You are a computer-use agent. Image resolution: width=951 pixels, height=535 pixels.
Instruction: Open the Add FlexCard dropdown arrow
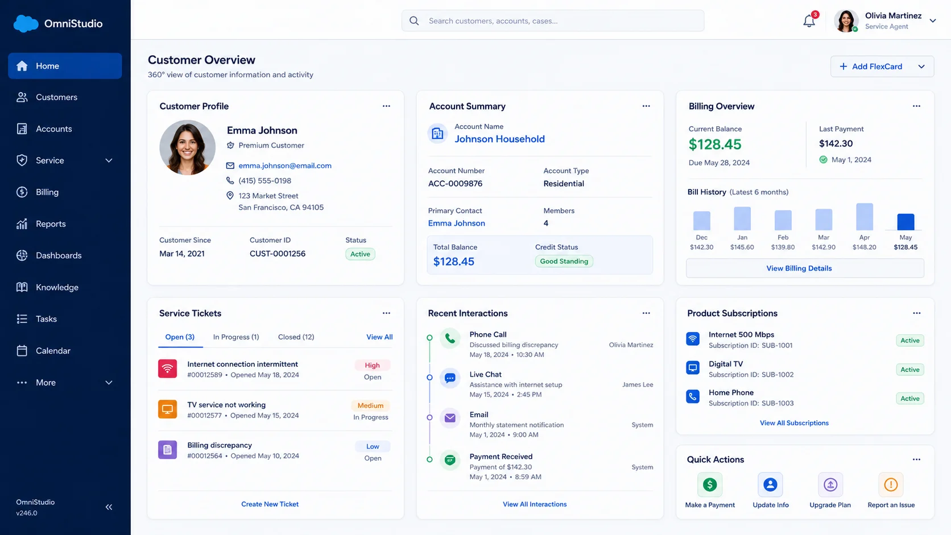pyautogui.click(x=921, y=67)
